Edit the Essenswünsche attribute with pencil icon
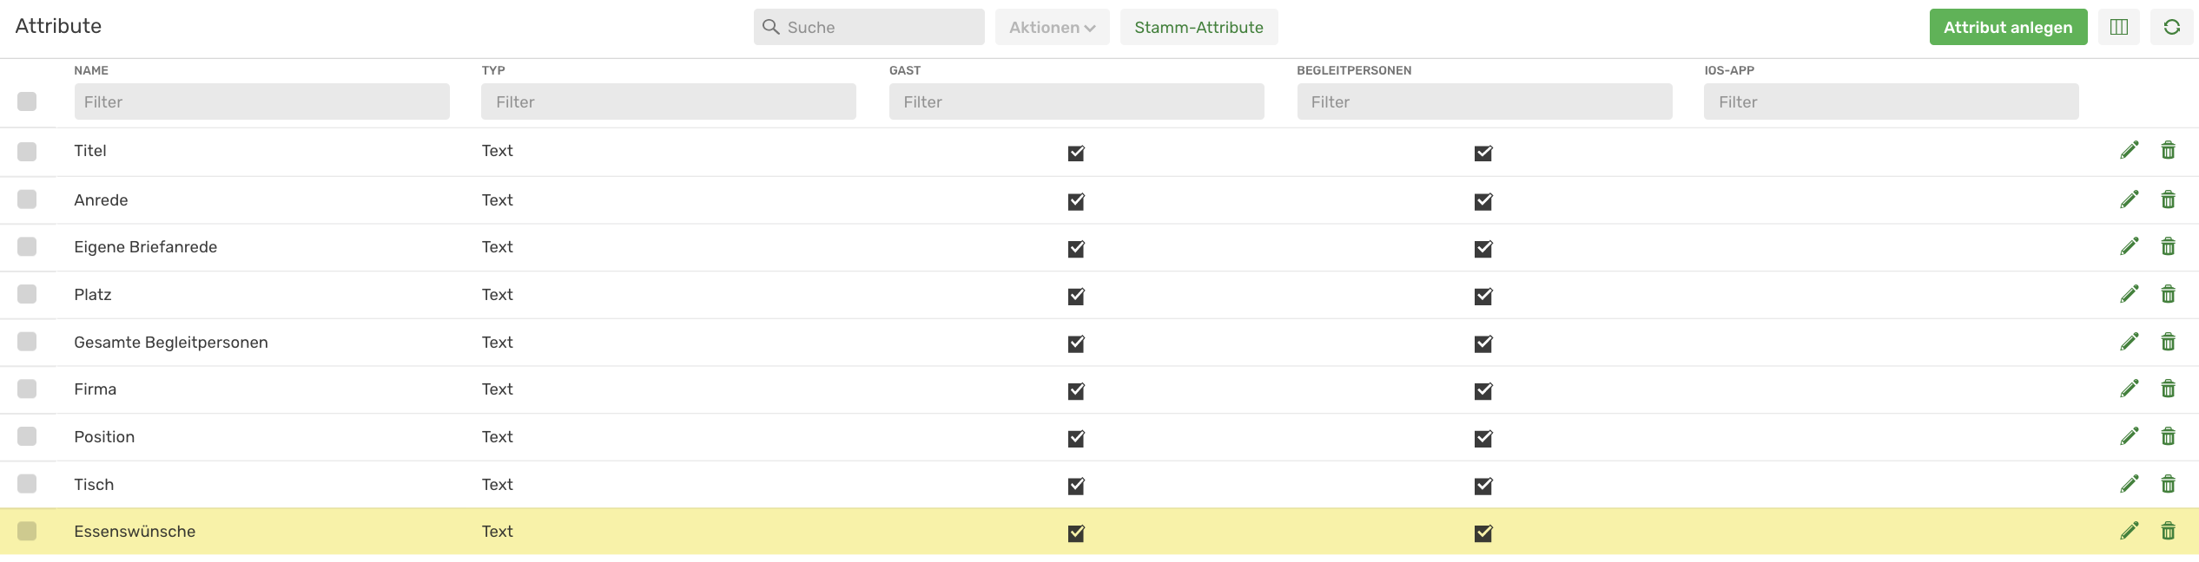 pyautogui.click(x=2129, y=531)
